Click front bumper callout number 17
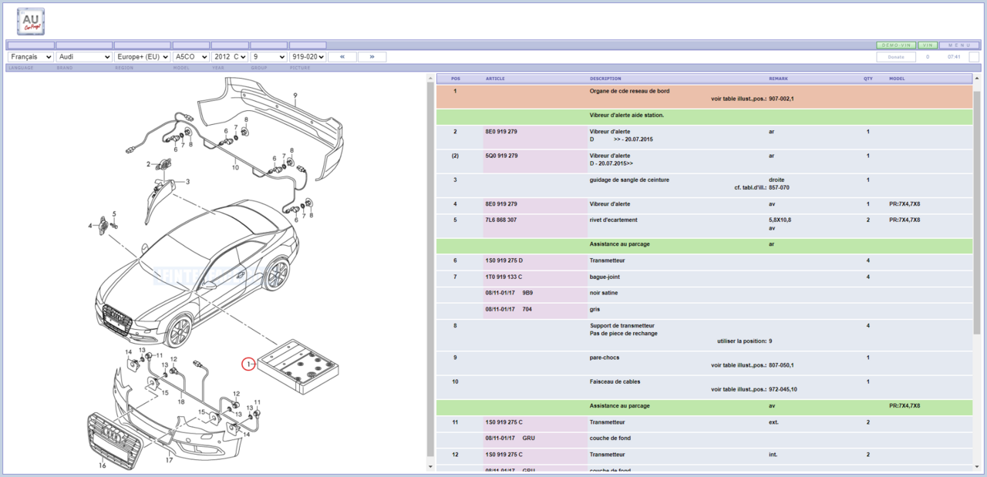987x477 pixels. 169,461
